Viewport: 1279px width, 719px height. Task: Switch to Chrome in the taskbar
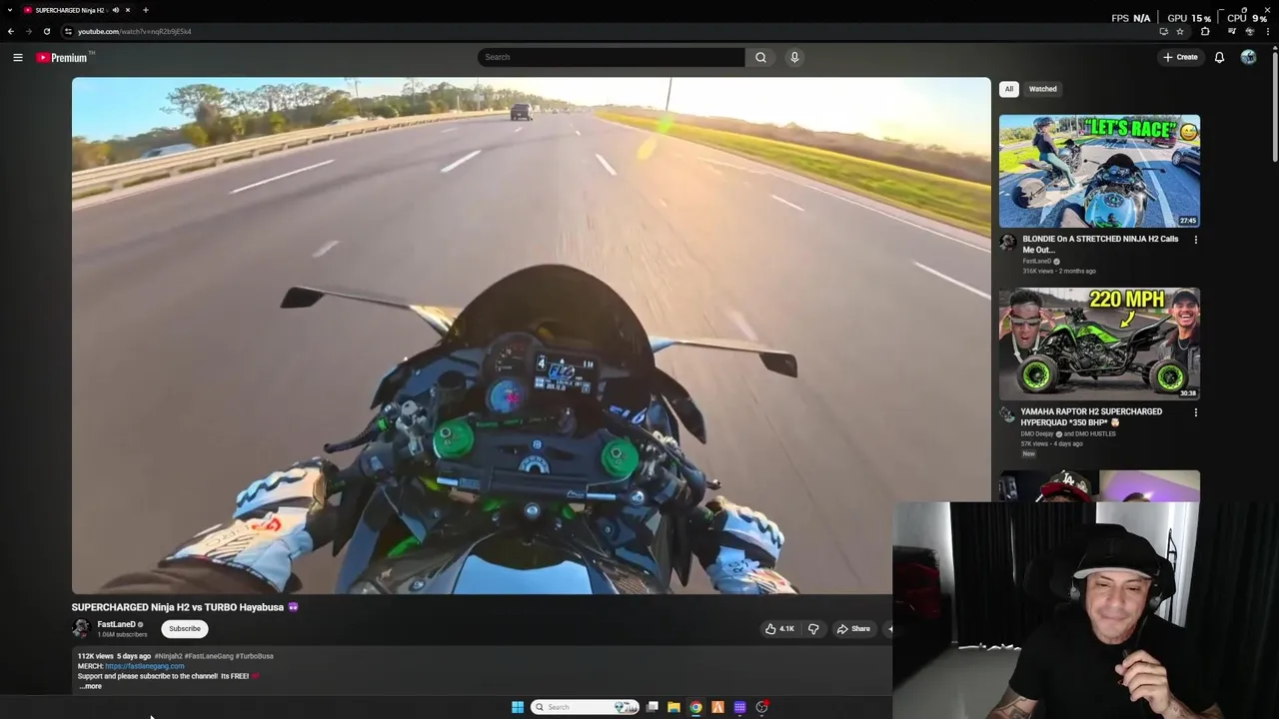[x=695, y=707]
